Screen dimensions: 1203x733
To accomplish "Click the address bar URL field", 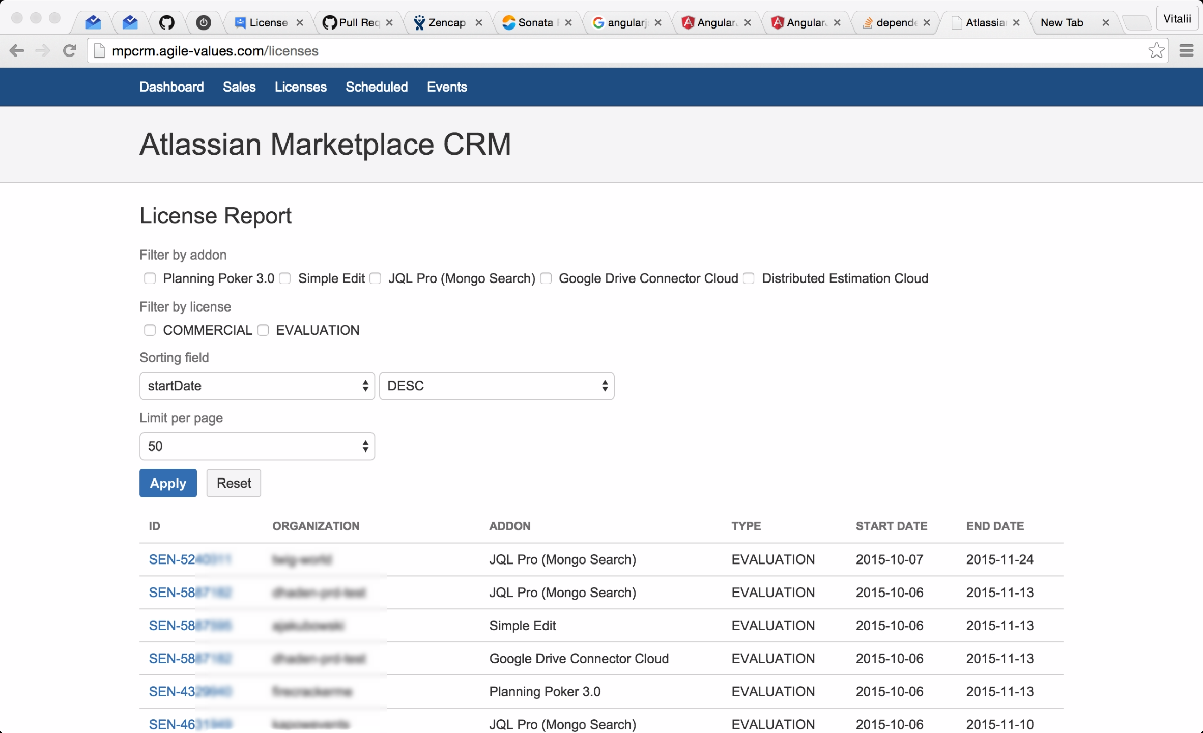I will coord(611,51).
